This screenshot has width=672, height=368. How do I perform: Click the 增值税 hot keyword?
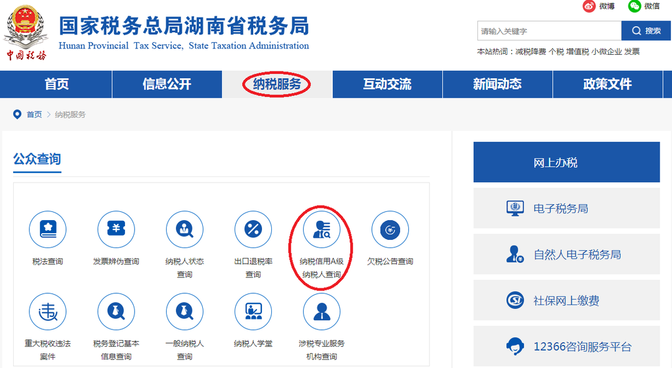pos(577,52)
